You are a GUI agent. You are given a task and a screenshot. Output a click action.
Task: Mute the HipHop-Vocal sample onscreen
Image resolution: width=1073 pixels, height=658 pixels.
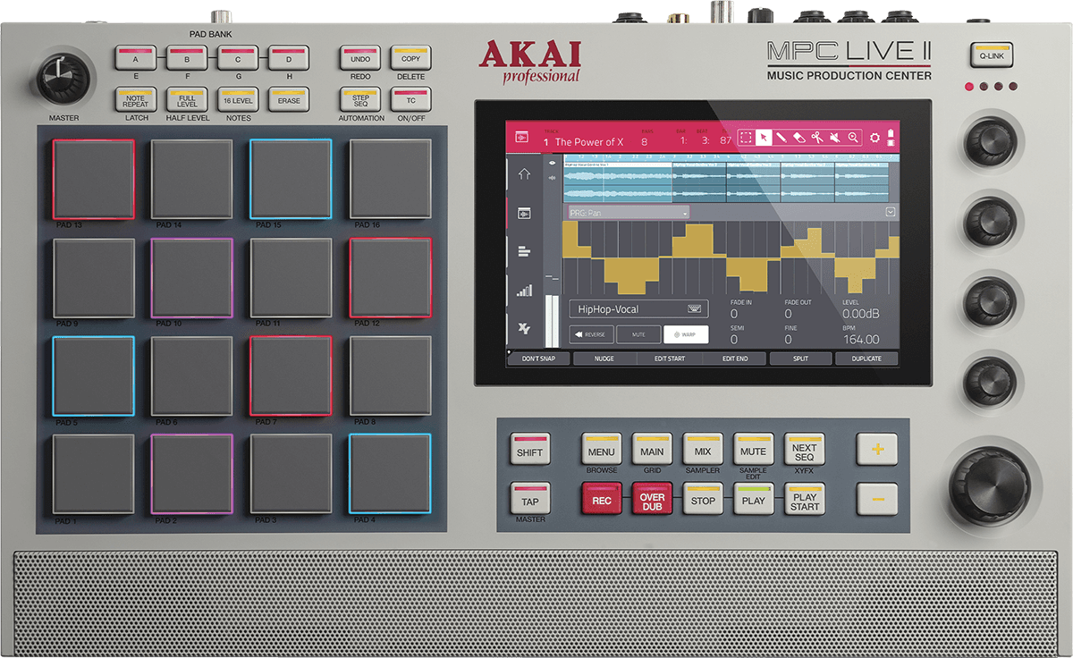pyautogui.click(x=640, y=334)
